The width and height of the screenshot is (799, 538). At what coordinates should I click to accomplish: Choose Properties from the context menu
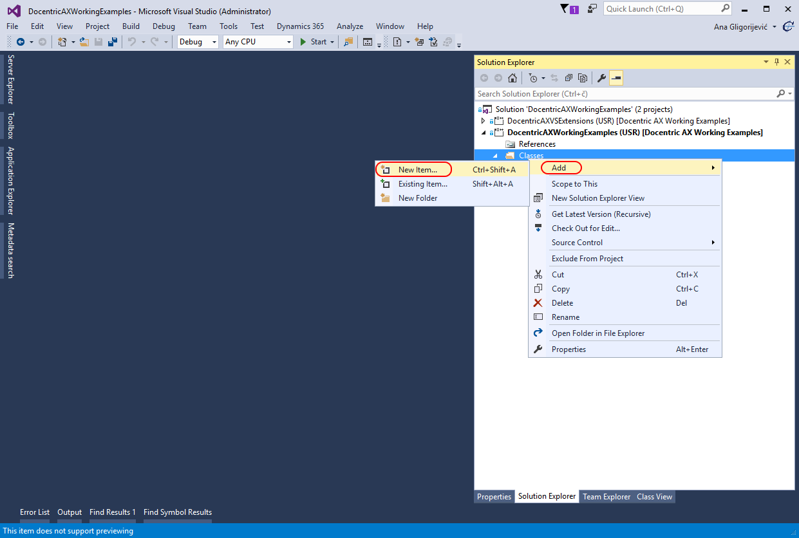click(x=625, y=349)
